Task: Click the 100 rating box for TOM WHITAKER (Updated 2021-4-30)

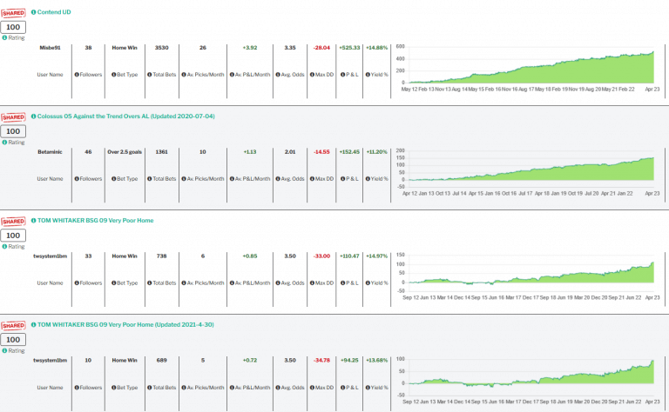Action: point(13,340)
